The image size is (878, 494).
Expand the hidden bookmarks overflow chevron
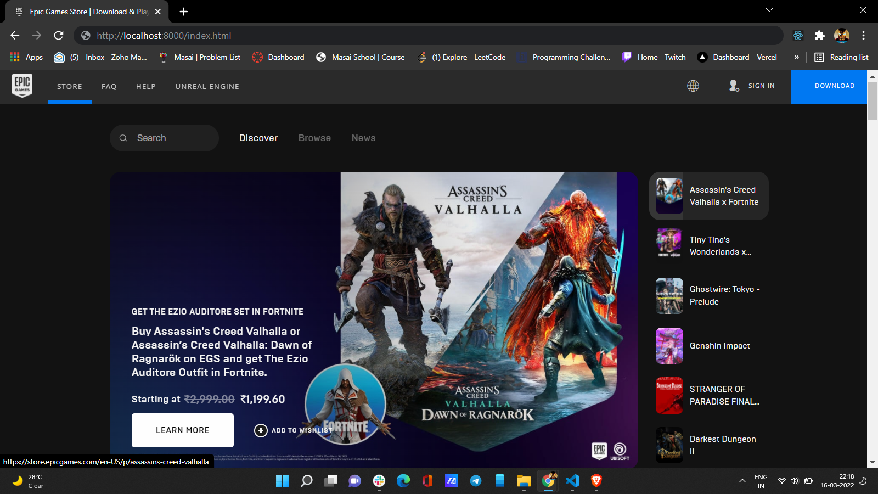[796, 57]
